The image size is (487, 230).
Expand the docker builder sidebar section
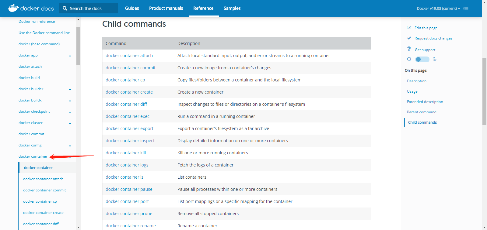click(70, 90)
